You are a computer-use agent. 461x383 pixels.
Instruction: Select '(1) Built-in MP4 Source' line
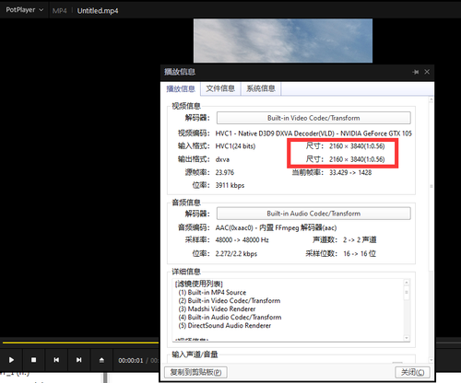(212, 292)
